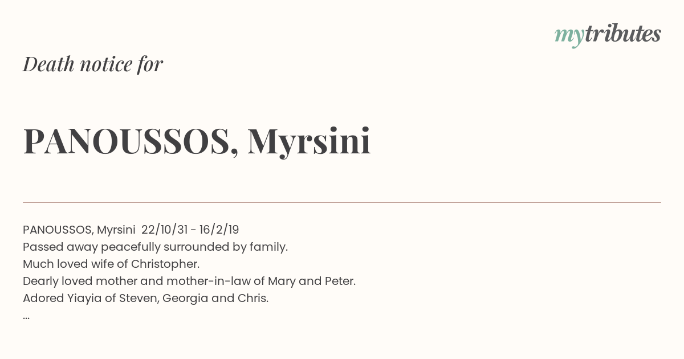
Task: Click the "Adored Yiayia" line
Action: [145, 299]
